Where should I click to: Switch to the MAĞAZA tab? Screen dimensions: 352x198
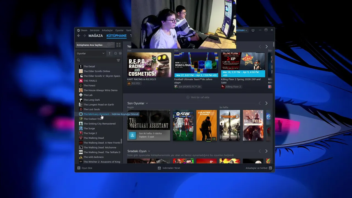pyautogui.click(x=96, y=36)
